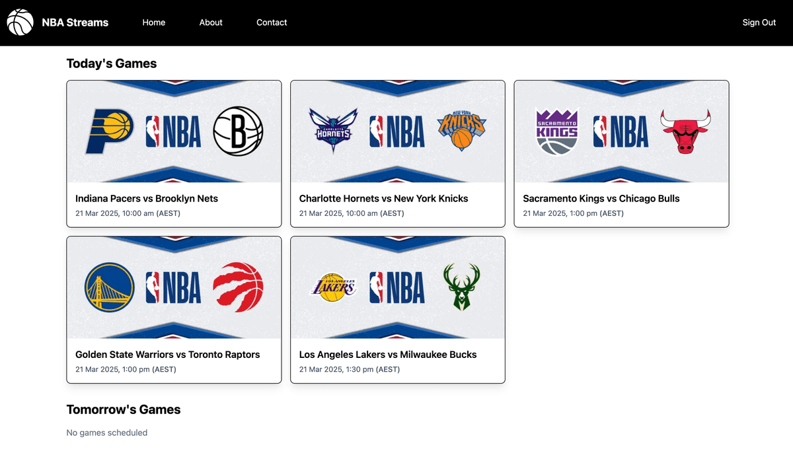
Task: Click the No games scheduled text
Action: click(x=107, y=433)
